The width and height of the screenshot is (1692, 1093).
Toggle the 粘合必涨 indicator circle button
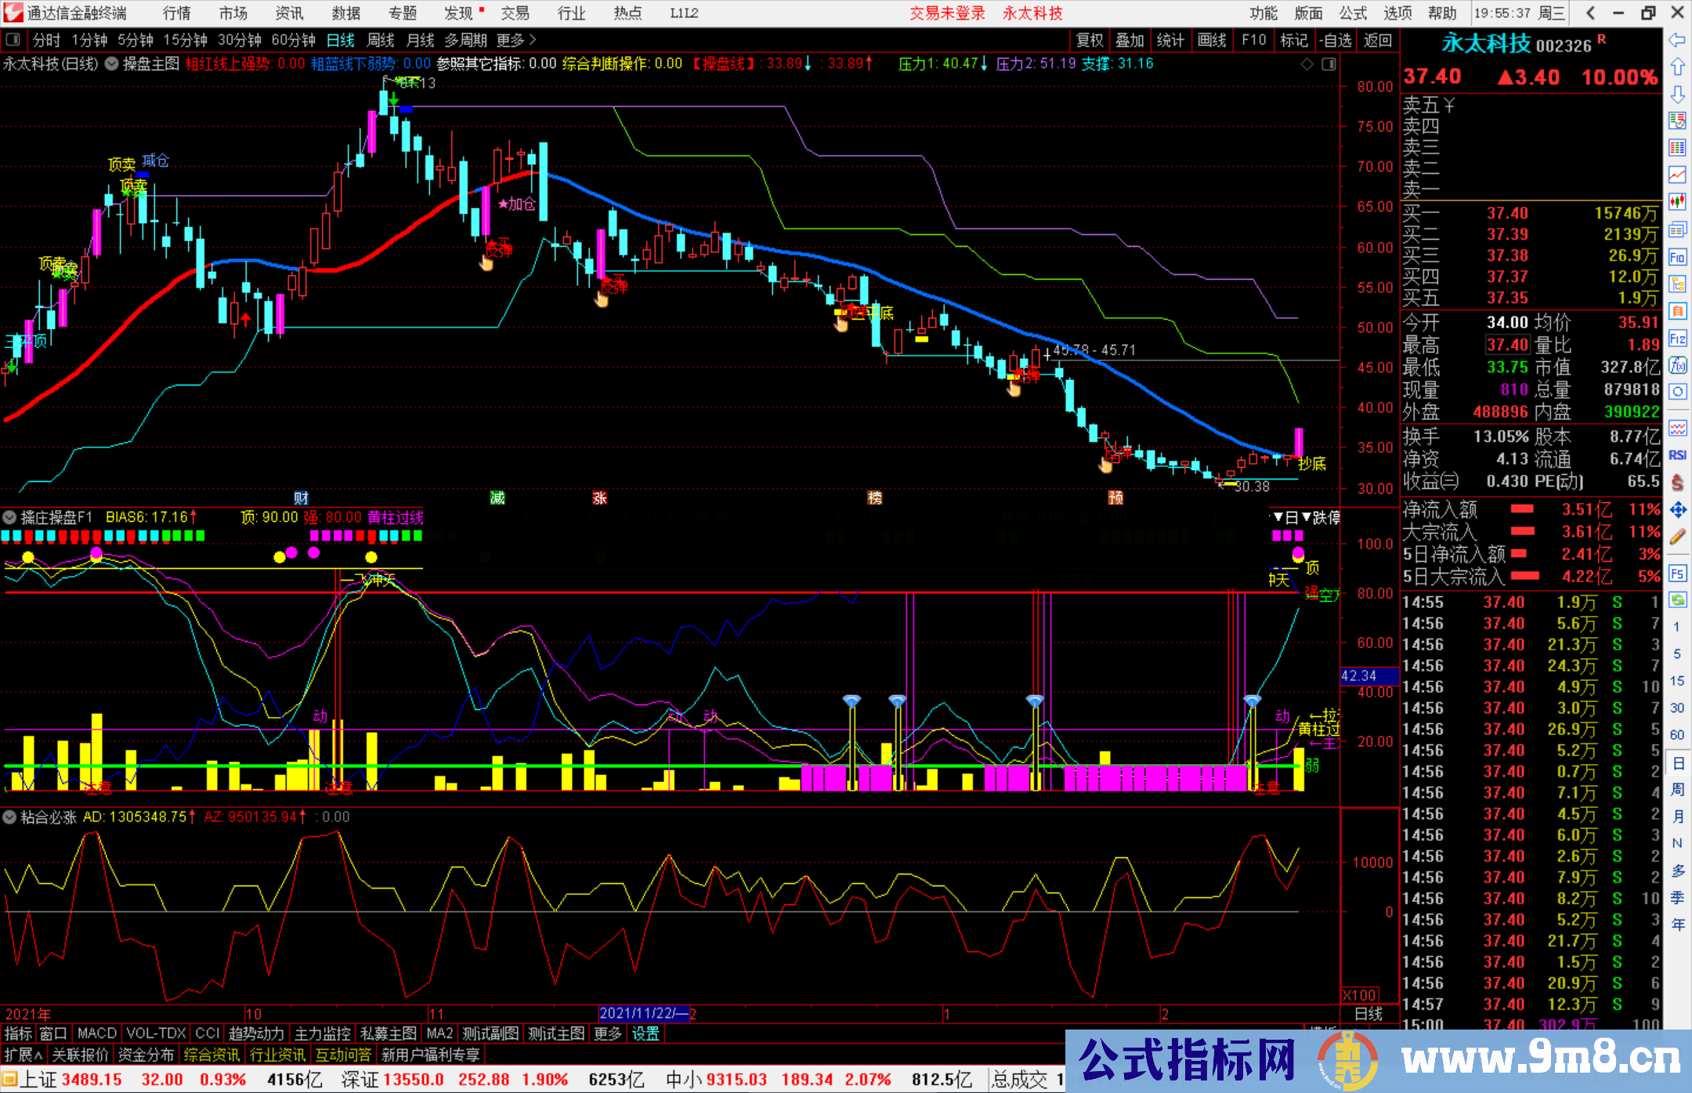tap(9, 816)
